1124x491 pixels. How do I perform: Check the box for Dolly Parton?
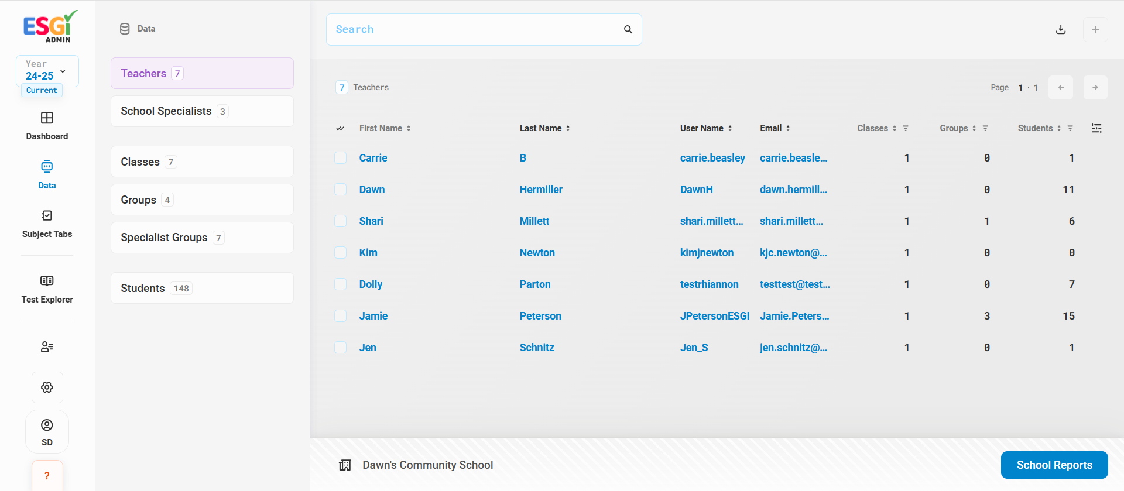click(340, 284)
